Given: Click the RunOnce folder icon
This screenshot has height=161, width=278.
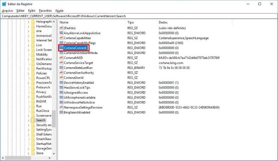Looking at the screenshot, I should click(33, 111).
